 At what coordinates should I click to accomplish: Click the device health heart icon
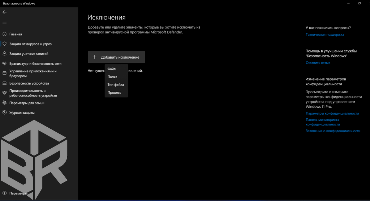4,93
